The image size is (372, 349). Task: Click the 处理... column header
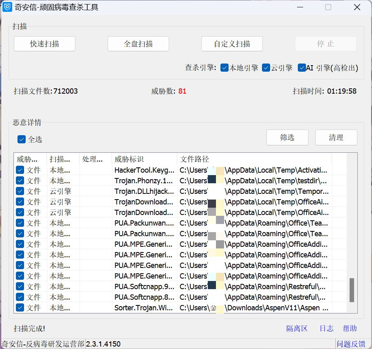[x=96, y=159]
